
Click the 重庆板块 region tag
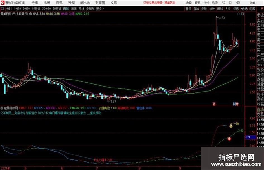tap(96, 113)
